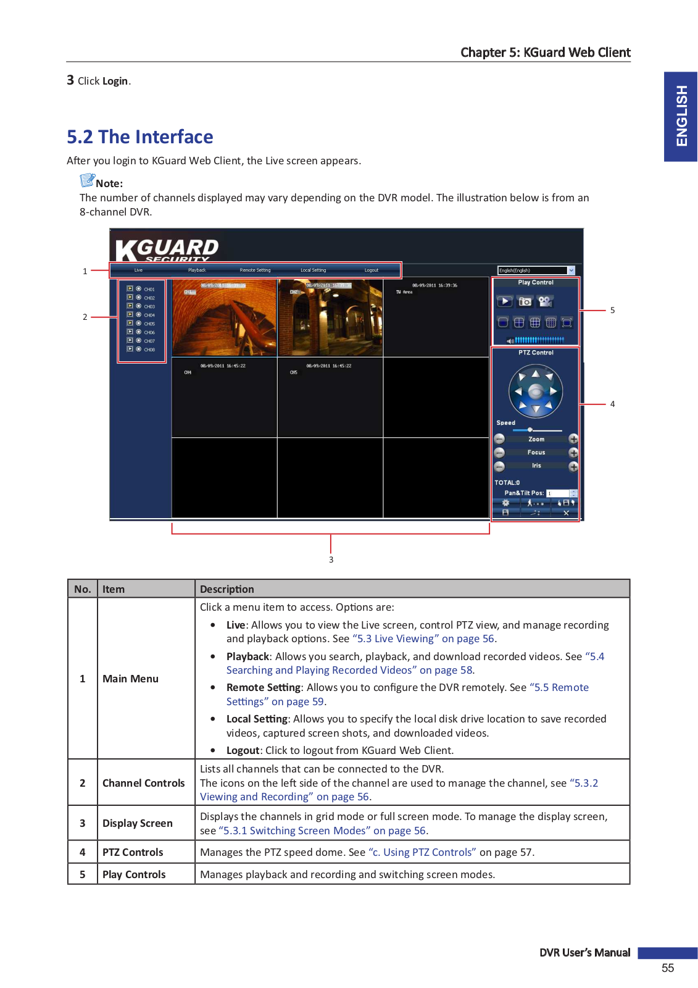Image resolution: width=698 pixels, height=988 pixels.
Task: Click the snapshot camera icon in Play Control
Action: 525,301
